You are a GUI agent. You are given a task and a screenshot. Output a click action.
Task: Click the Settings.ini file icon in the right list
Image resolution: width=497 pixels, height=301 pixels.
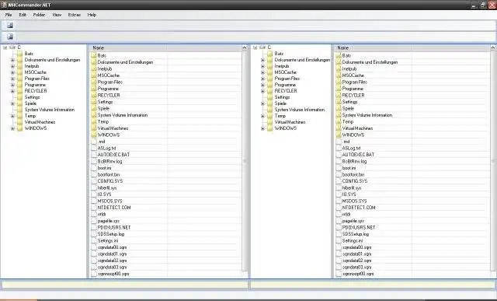(x=339, y=240)
